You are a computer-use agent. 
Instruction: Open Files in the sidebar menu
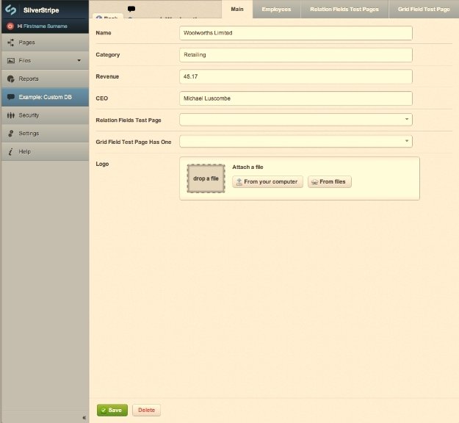click(45, 61)
